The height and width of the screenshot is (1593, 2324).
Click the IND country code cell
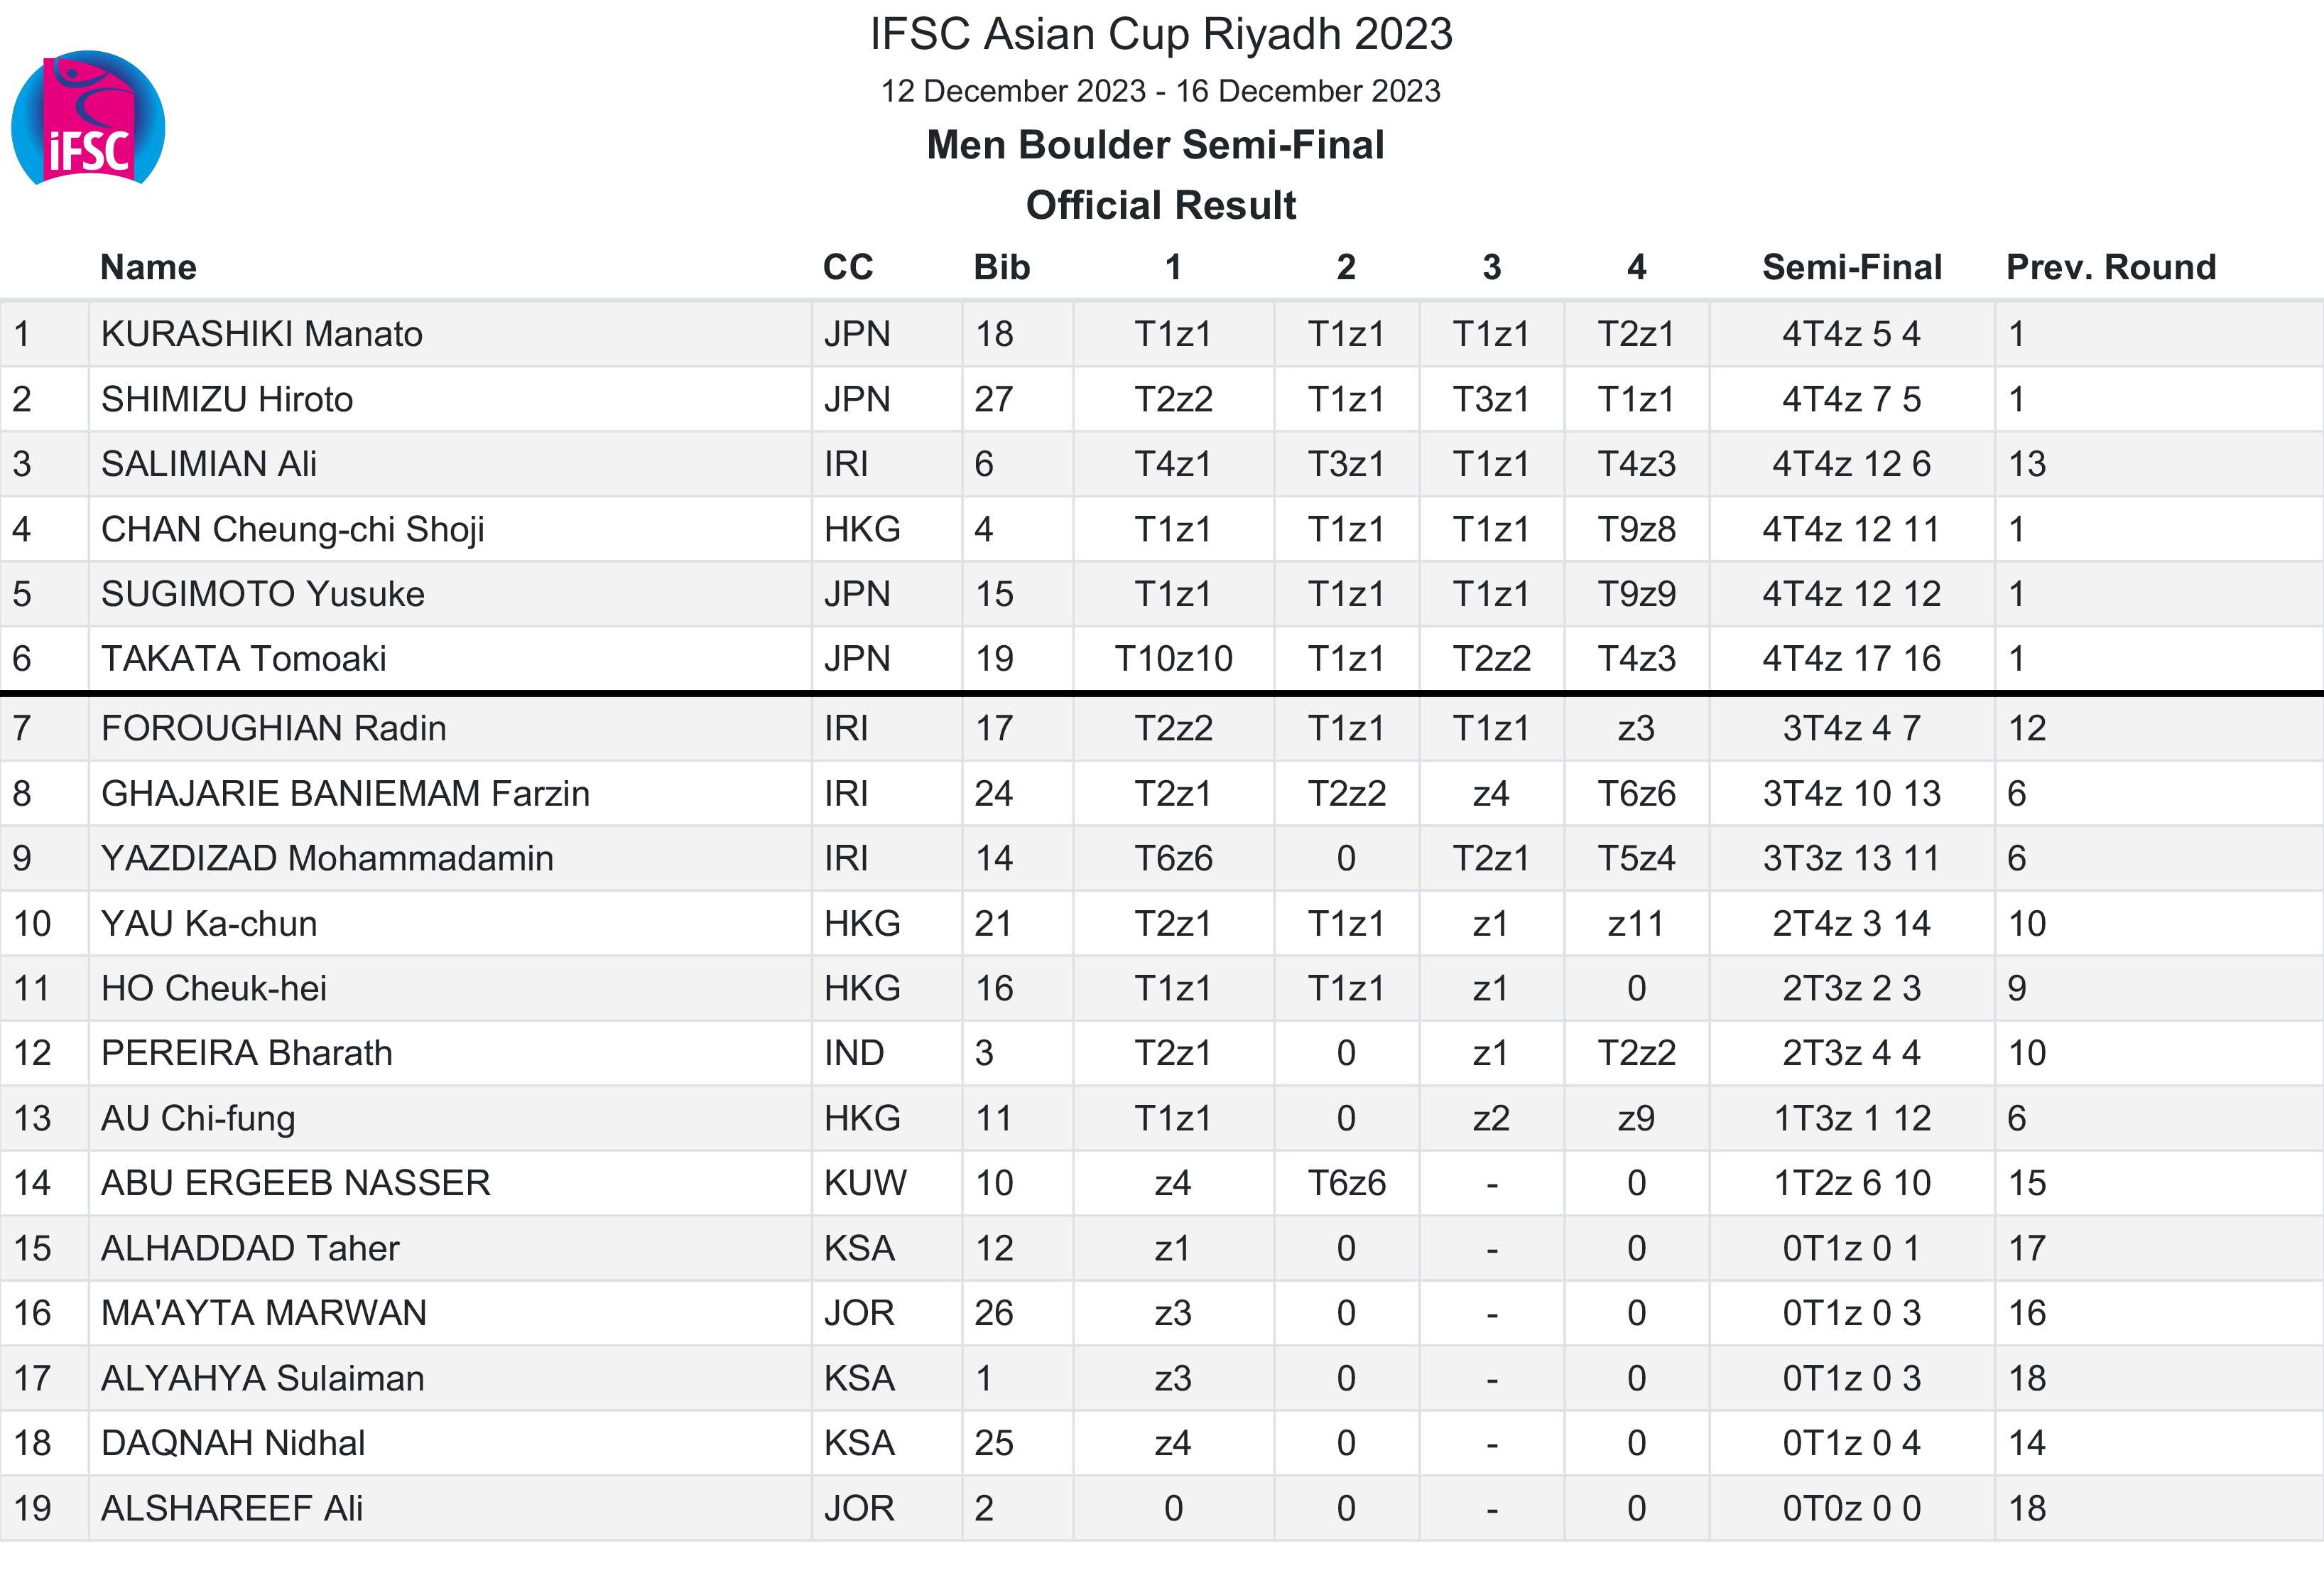[854, 1053]
